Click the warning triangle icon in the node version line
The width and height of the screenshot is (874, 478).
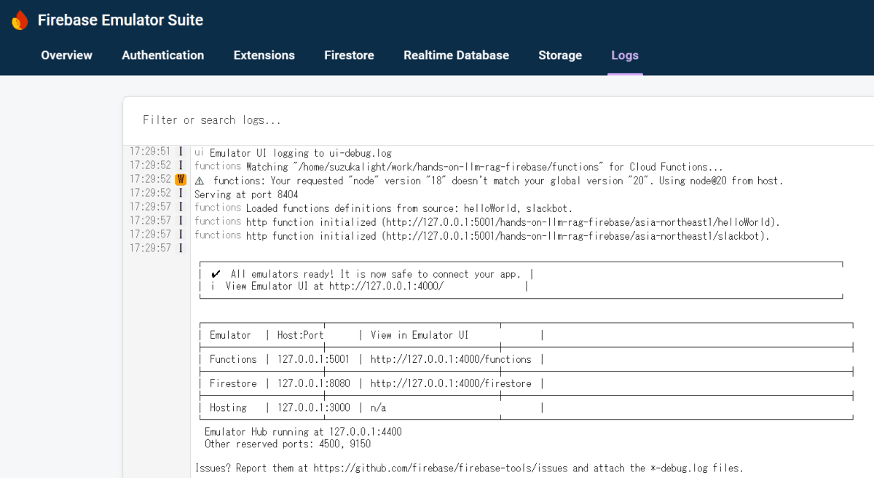click(200, 181)
